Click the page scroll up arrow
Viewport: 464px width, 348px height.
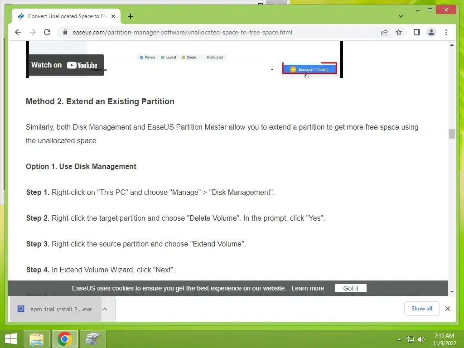(452, 45)
